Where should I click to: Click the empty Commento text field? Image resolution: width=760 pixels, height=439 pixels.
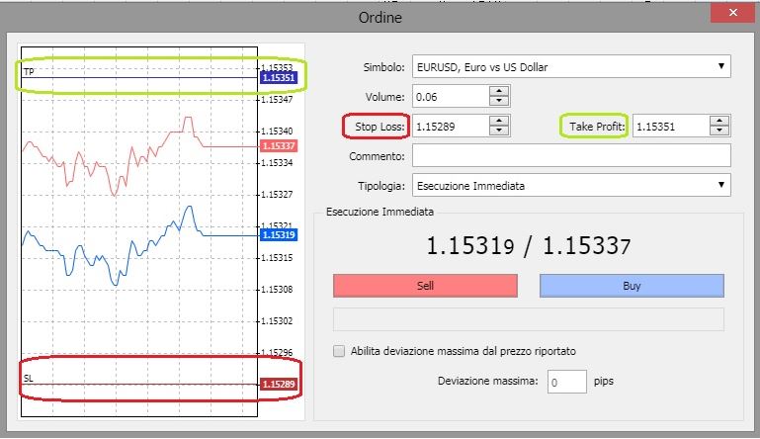571,156
